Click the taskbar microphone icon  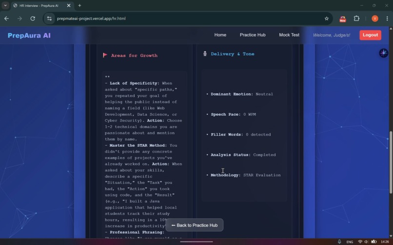click(x=339, y=242)
